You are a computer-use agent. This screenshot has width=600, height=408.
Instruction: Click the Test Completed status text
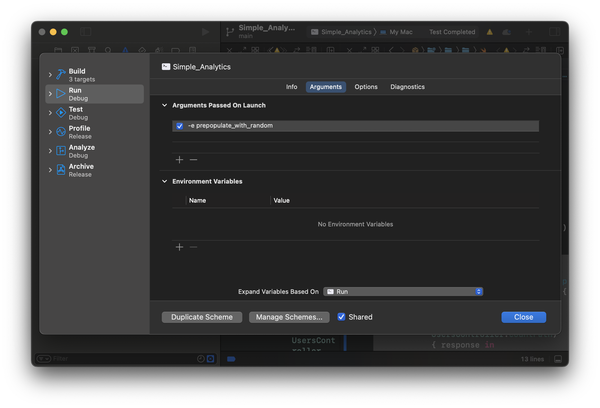[452, 32]
